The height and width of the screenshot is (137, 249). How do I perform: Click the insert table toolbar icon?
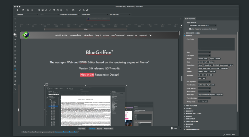[x=39, y=10]
